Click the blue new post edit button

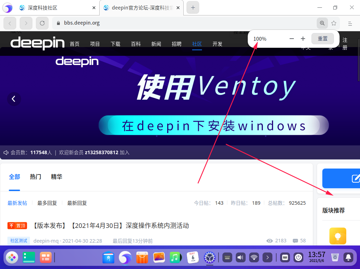[341, 178]
